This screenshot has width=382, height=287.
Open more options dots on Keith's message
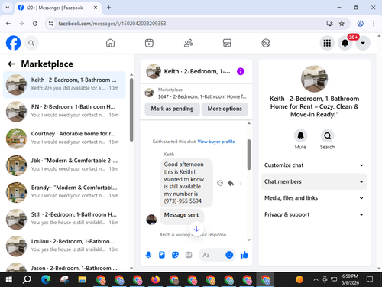point(241,183)
